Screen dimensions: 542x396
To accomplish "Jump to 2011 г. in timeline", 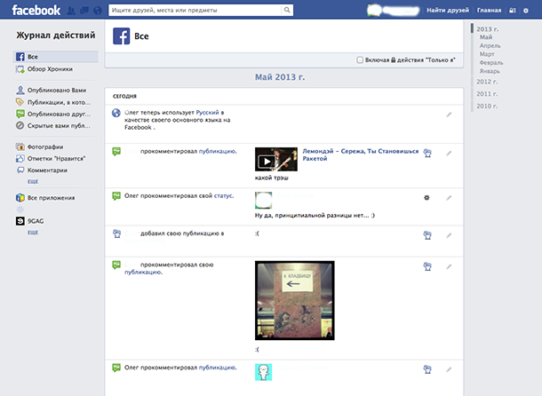I will 487,93.
